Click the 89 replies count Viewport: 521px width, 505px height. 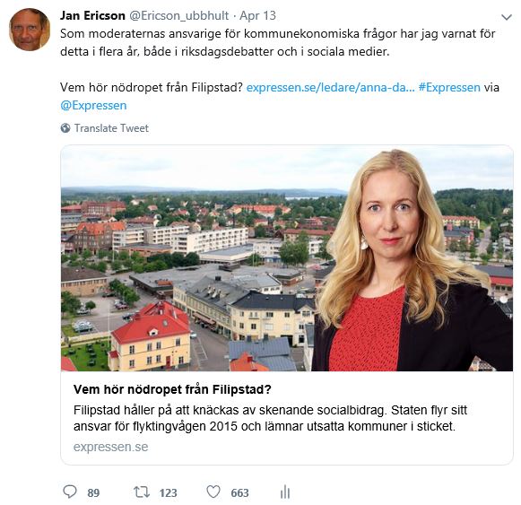click(93, 492)
